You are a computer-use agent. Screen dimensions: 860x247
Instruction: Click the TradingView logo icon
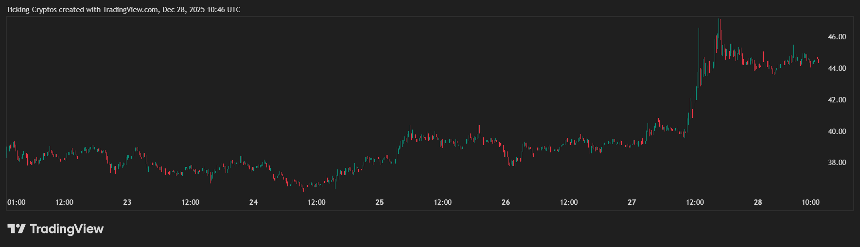tap(16, 229)
